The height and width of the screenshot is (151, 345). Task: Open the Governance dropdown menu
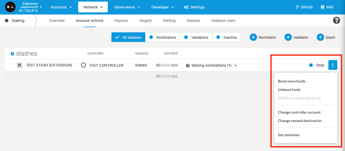click(x=127, y=7)
